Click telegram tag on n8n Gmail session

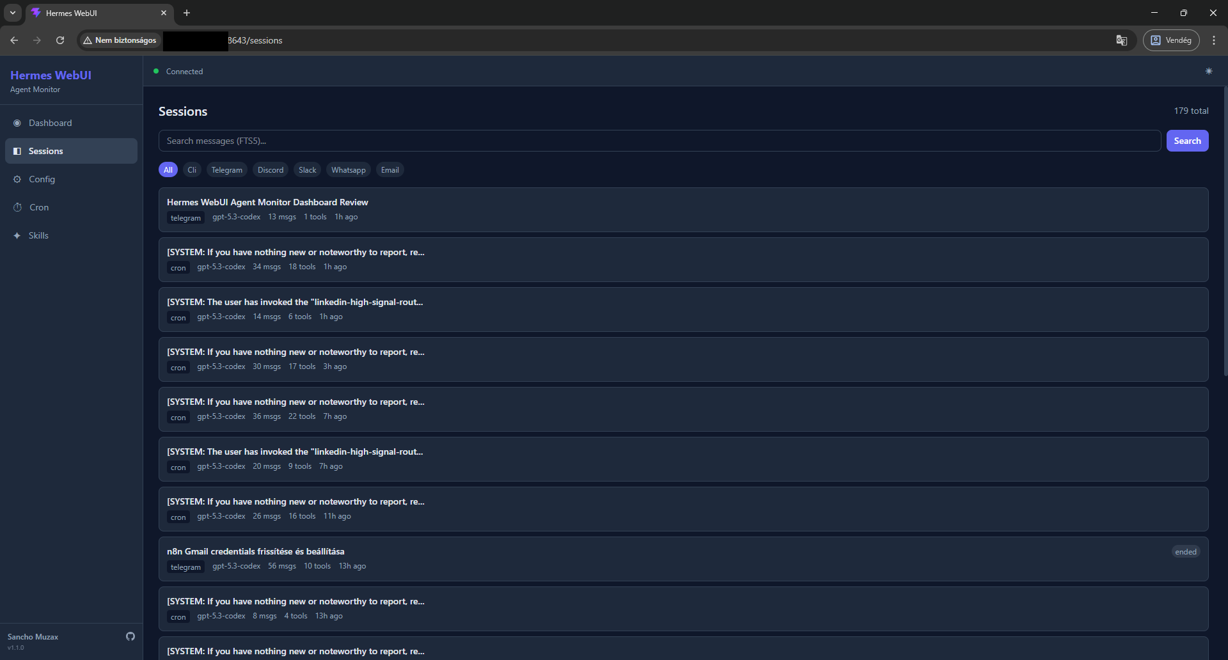pyautogui.click(x=185, y=567)
